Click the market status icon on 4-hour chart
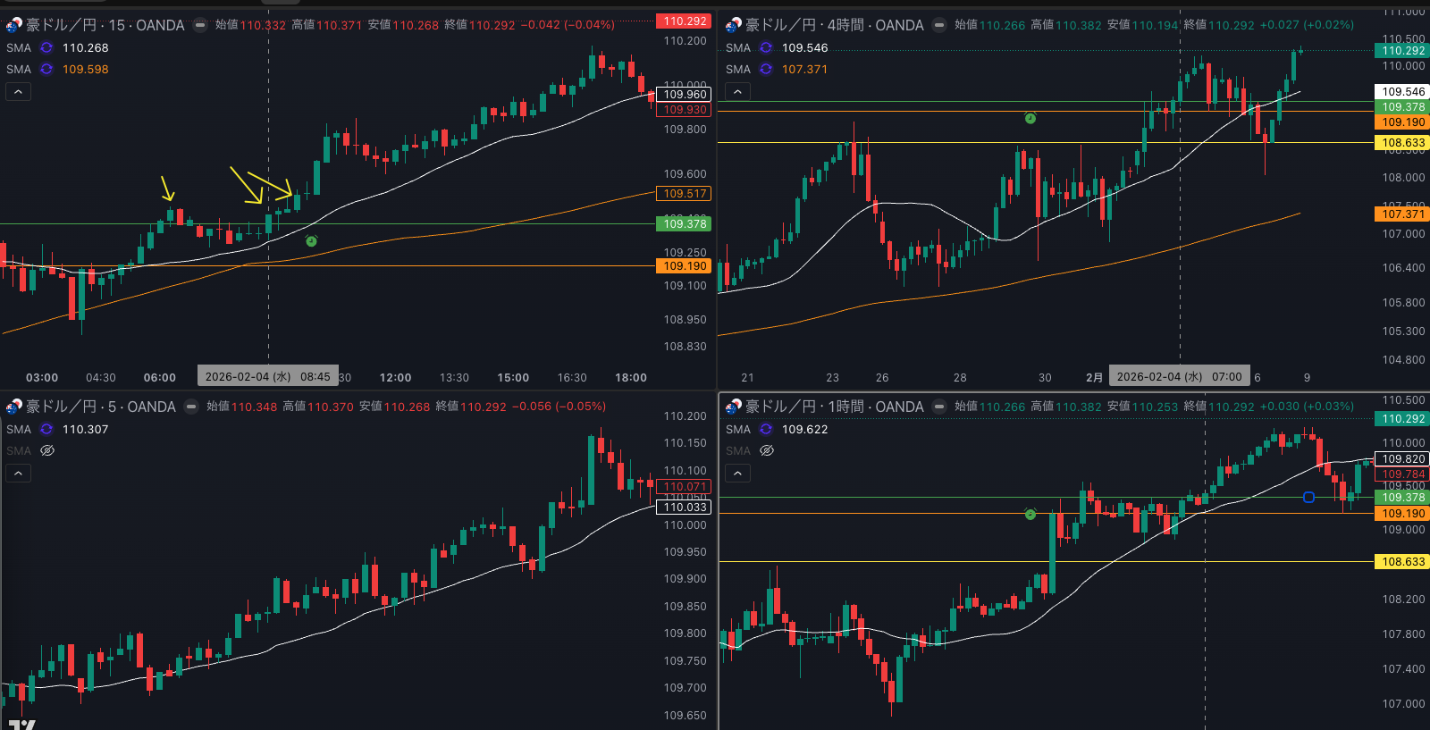This screenshot has height=730, width=1430. (939, 25)
